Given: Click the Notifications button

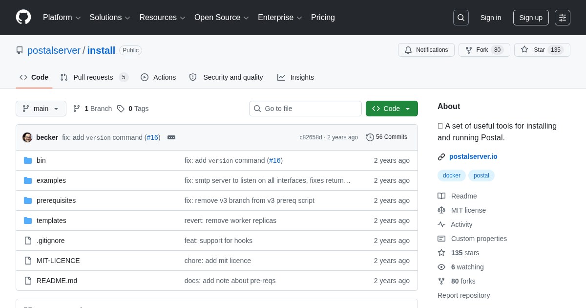Looking at the screenshot, I should [x=426, y=50].
